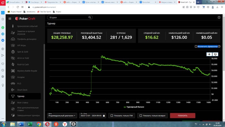Viewport: 225px width, 127px height.
Task: Switch to the Почта Mail browser tab
Action: [148, 2]
